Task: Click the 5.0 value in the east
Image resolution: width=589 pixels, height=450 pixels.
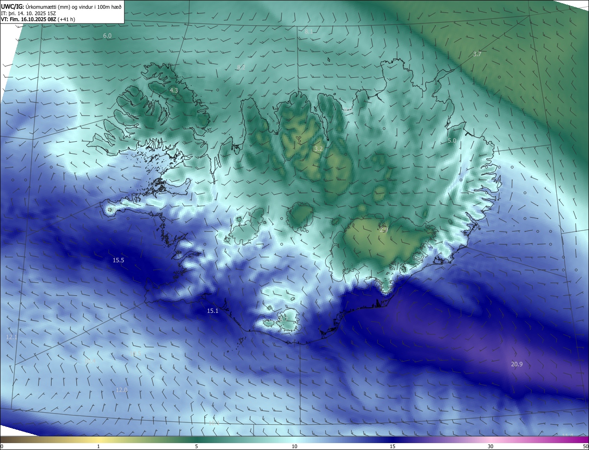Action: point(452,141)
